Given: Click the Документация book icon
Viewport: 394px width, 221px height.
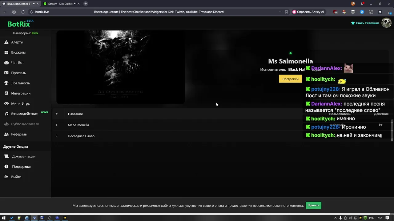Looking at the screenshot, I should point(6,156).
